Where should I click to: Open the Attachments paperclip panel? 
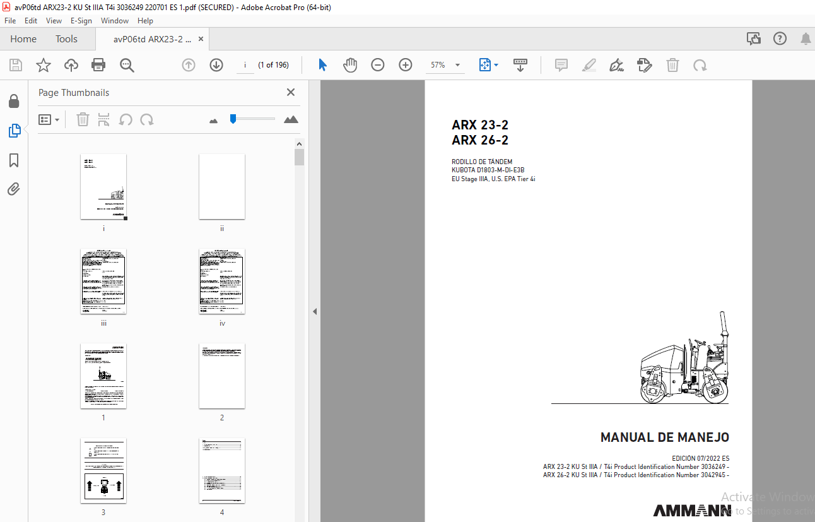(x=14, y=189)
